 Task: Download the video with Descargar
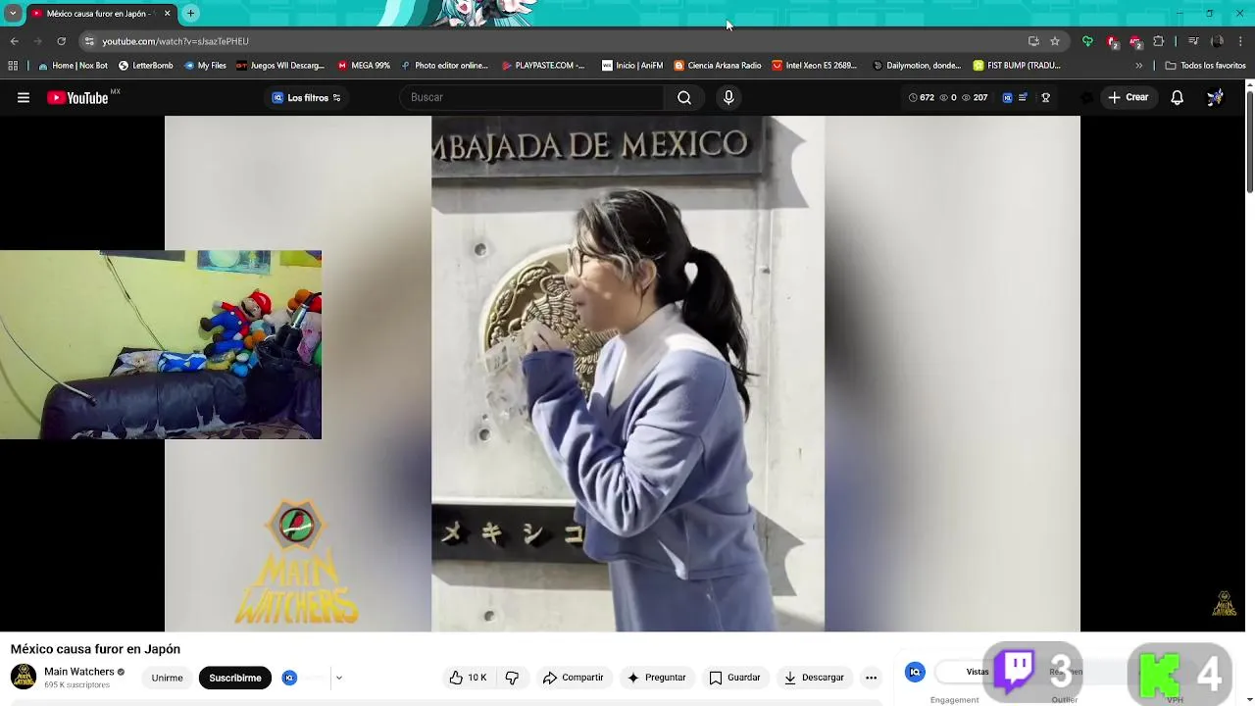click(814, 678)
